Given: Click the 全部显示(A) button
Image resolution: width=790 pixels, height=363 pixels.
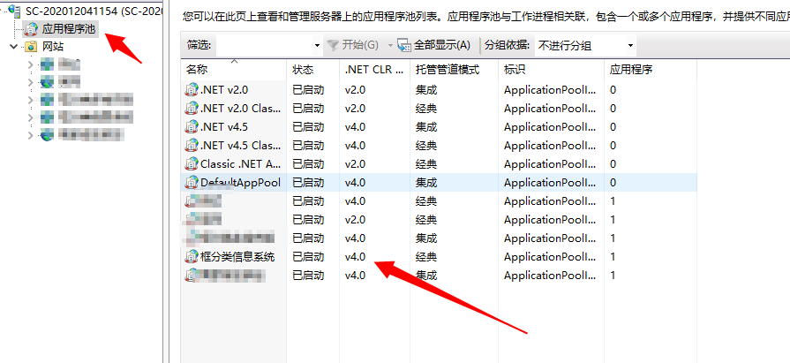Looking at the screenshot, I should click(x=440, y=44).
